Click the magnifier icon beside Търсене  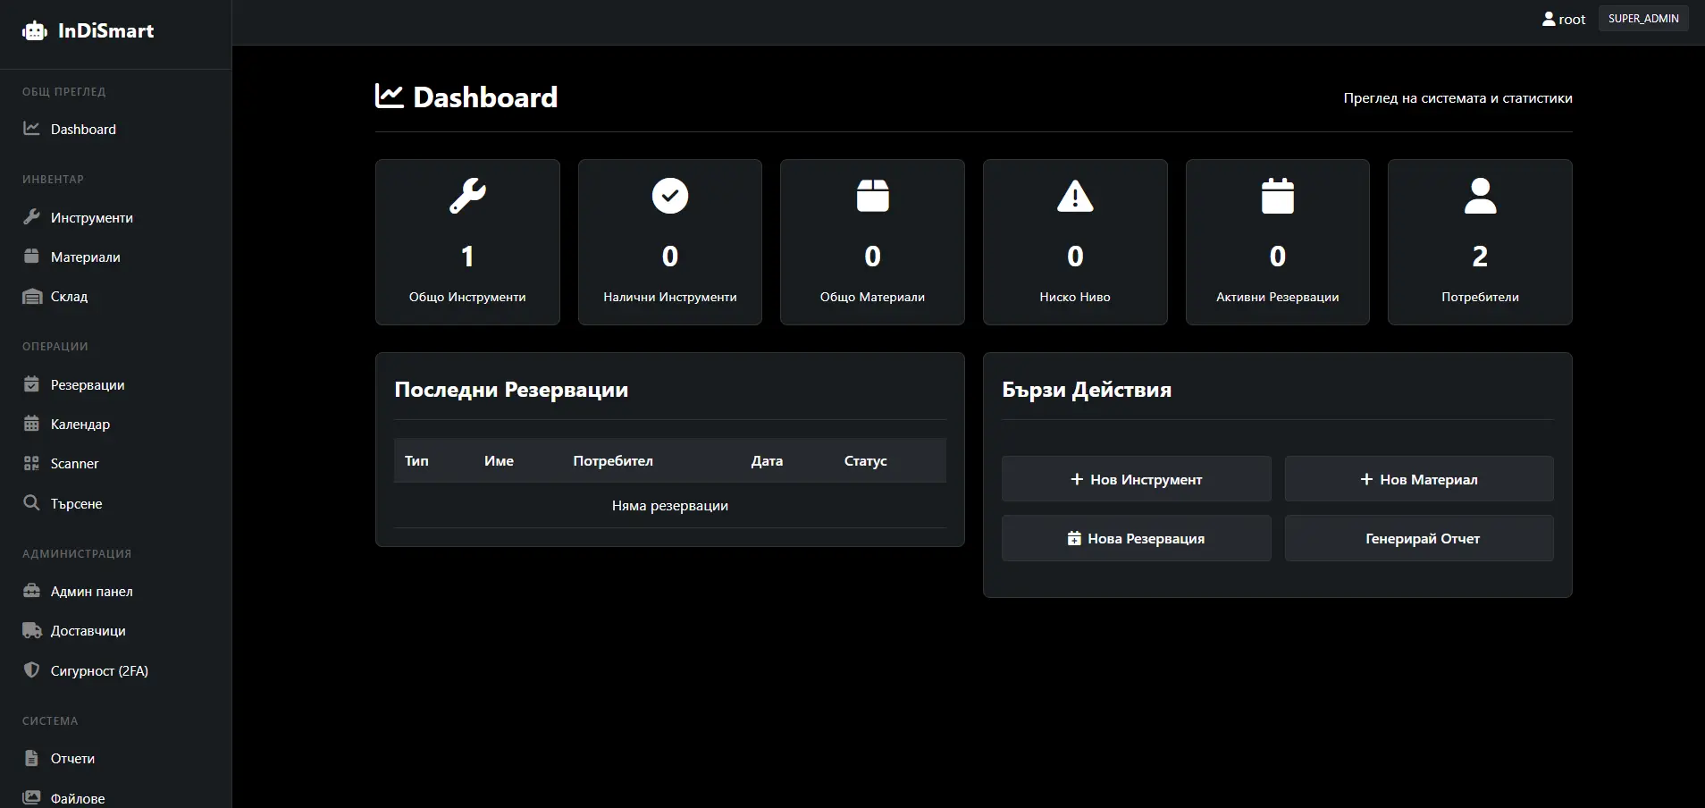(31, 503)
